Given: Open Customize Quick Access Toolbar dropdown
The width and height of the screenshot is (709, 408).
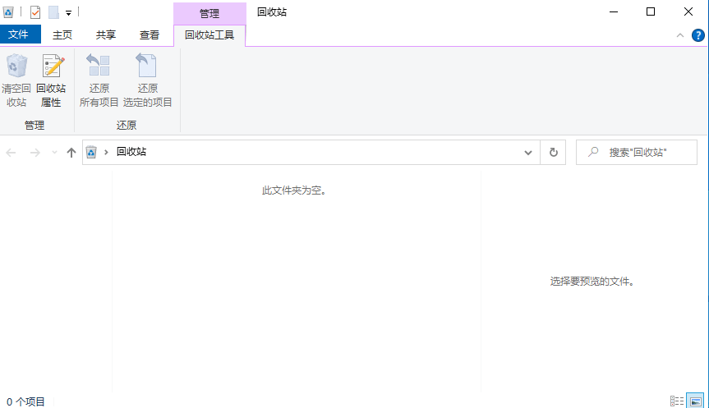Looking at the screenshot, I should tap(69, 13).
